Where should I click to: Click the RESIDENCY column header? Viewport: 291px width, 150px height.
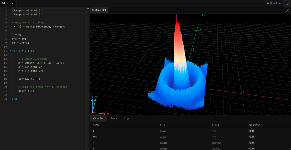click(x=254, y=125)
